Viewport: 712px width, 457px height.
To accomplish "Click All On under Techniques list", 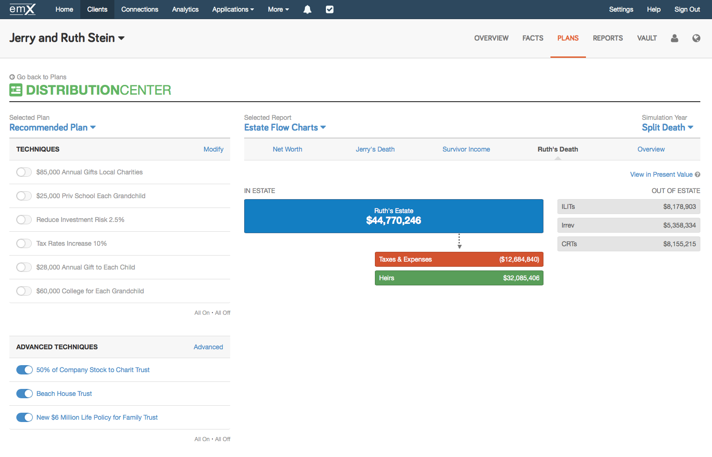I will coord(202,313).
